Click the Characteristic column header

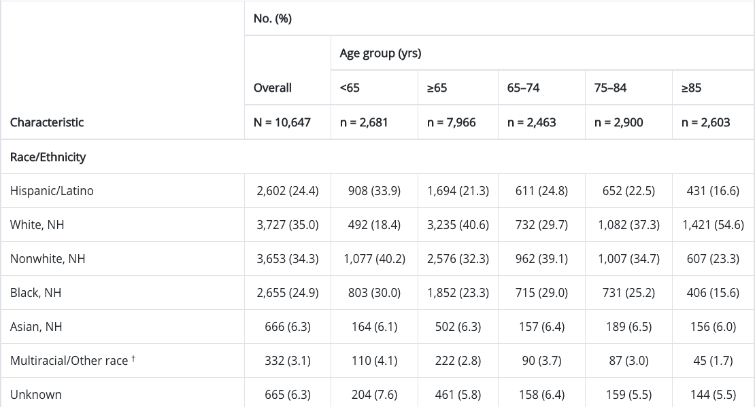click(x=47, y=122)
